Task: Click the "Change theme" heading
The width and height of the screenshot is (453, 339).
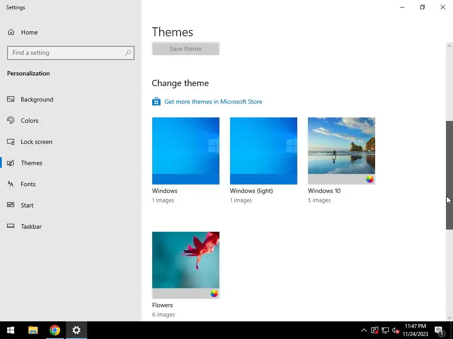Action: click(180, 83)
